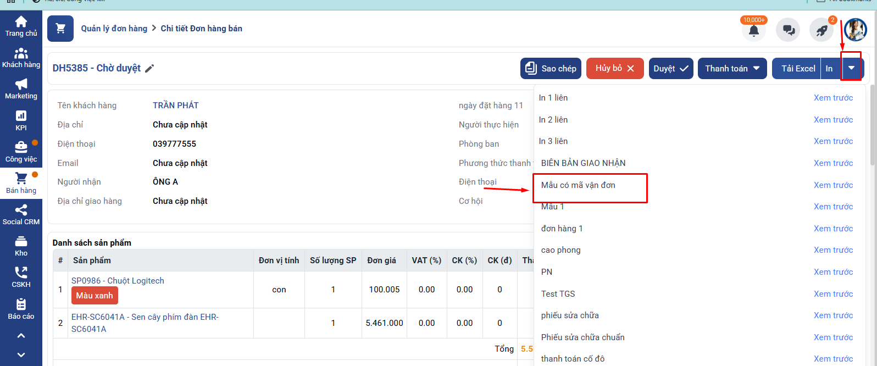This screenshot has height=366, width=877.
Task: Edit order name with pencil icon
Action: pyautogui.click(x=149, y=68)
